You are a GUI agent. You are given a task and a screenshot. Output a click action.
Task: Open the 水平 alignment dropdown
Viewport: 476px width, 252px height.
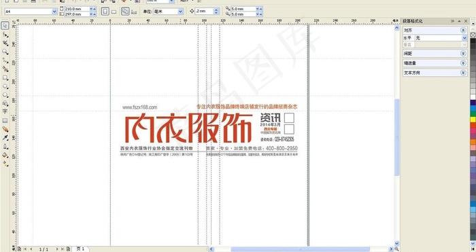tap(464, 38)
